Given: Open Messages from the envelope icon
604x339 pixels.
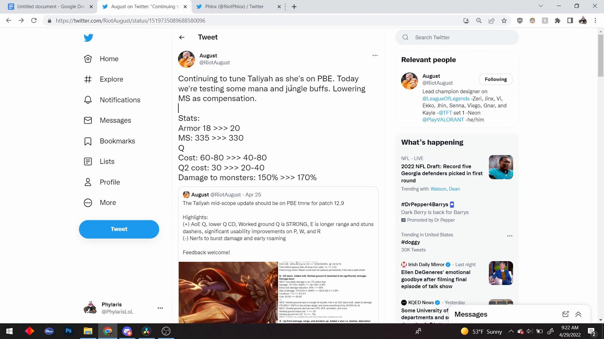Looking at the screenshot, I should pyautogui.click(x=88, y=121).
